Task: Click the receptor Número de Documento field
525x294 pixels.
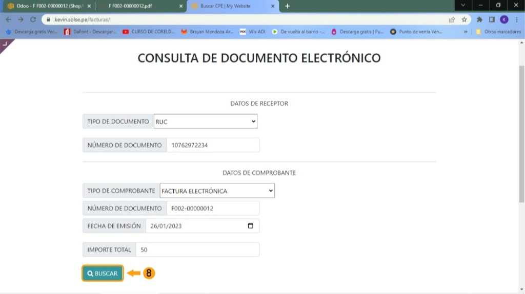Action: point(212,145)
